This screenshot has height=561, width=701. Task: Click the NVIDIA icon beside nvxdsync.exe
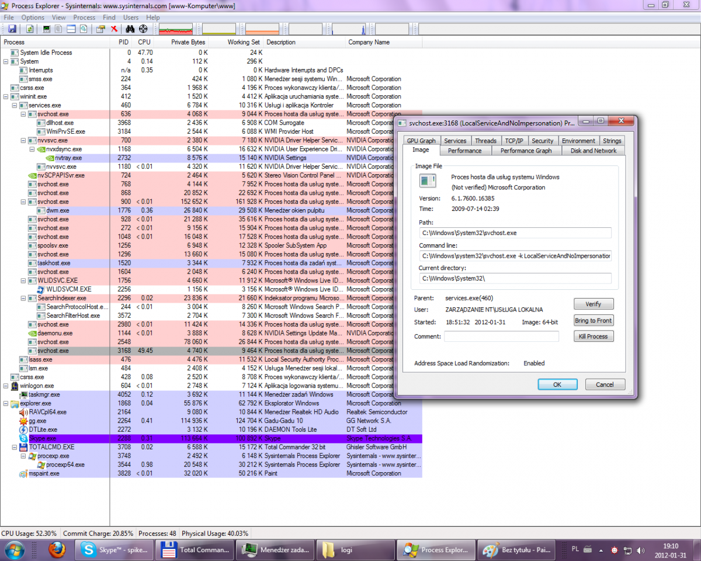pyautogui.click(x=41, y=149)
